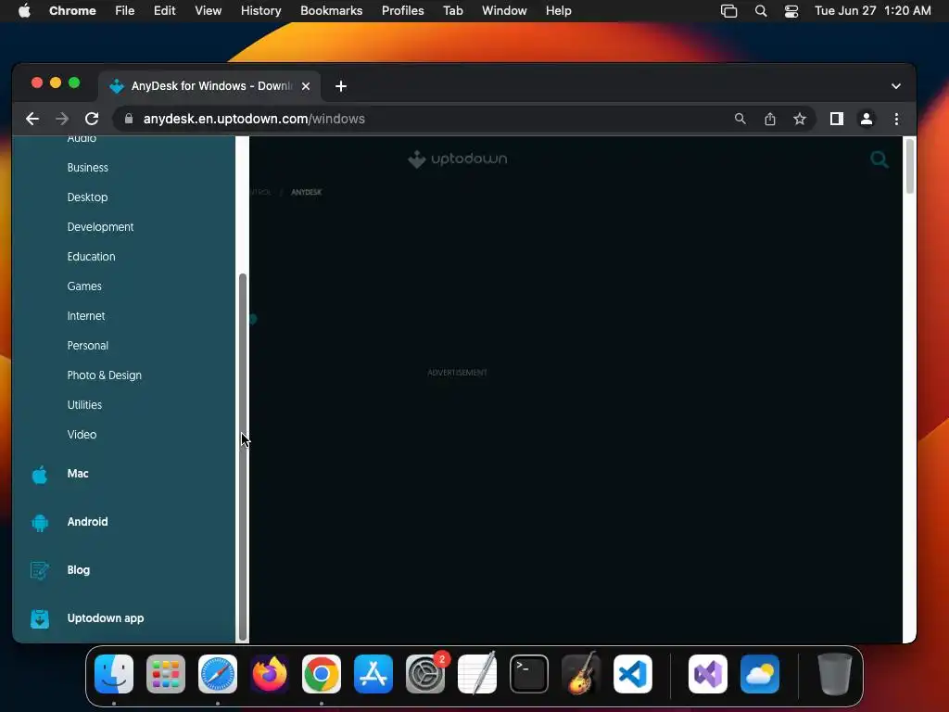
Task: Bookmark this tab with star icon
Action: [800, 120]
